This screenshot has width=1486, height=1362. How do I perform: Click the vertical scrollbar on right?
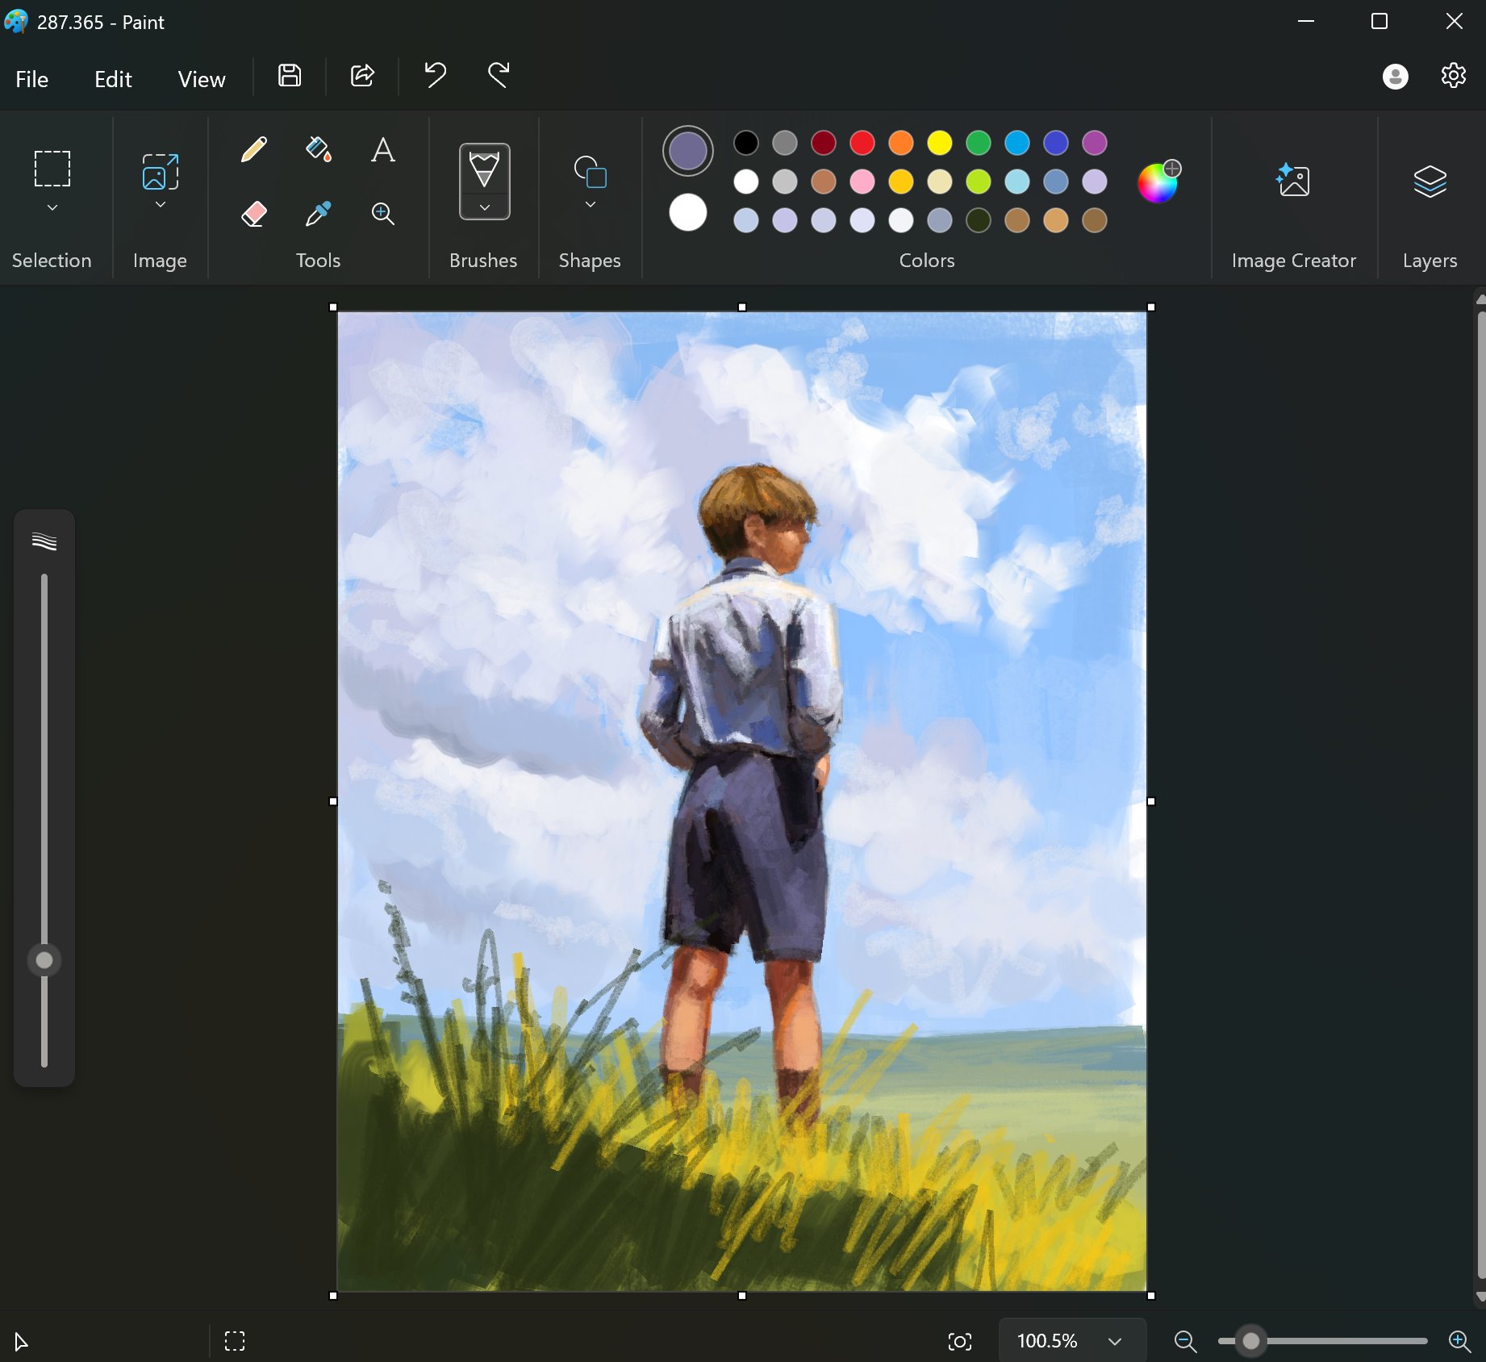[1480, 795]
